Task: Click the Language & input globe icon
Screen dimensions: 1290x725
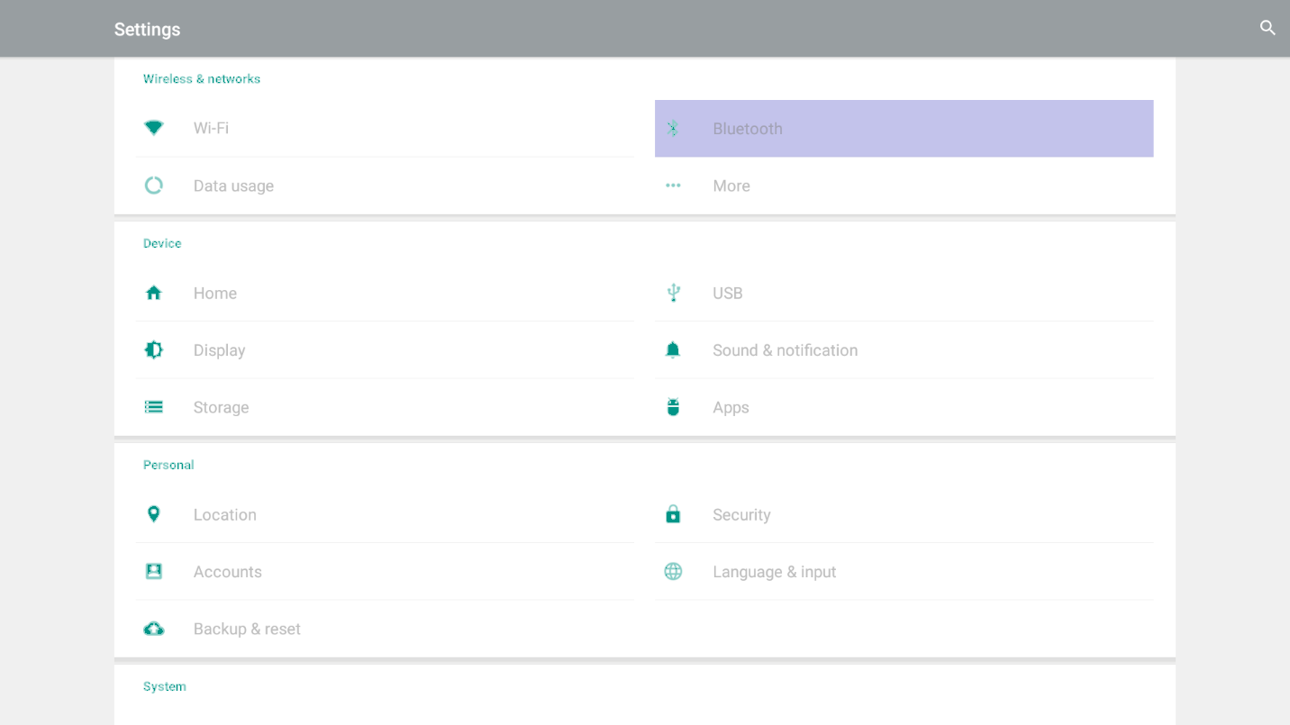Action: pos(673,572)
